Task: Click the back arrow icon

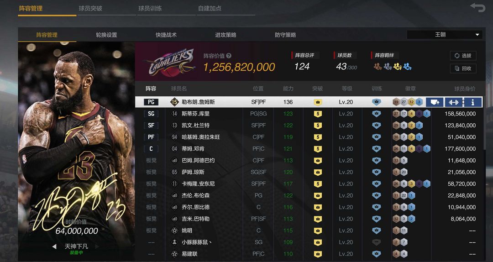Action: pyautogui.click(x=477, y=7)
